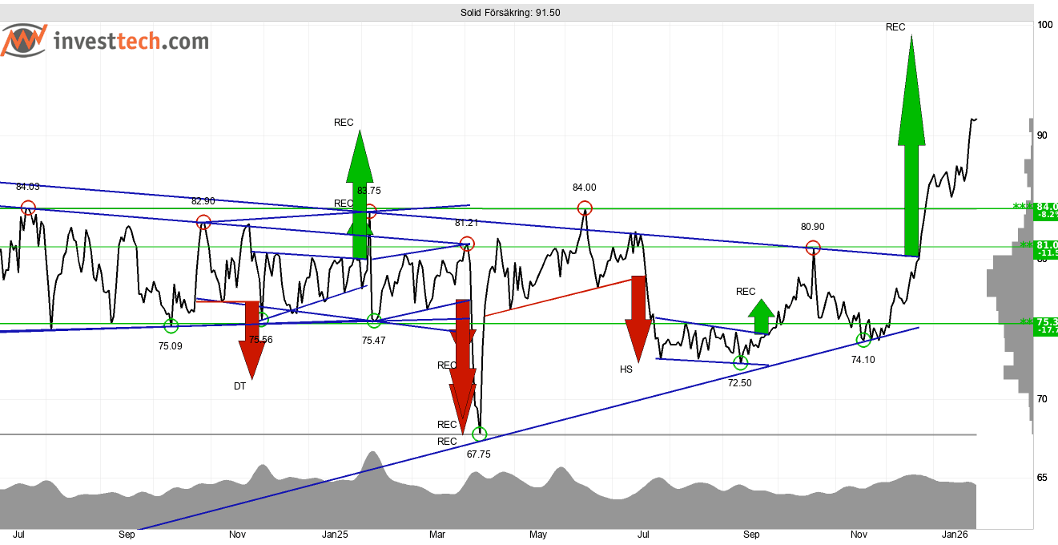Viewport: 1058px width, 545px height.
Task: Click the Solid Försäkring: 91.50 title bar
Action: click(x=509, y=13)
